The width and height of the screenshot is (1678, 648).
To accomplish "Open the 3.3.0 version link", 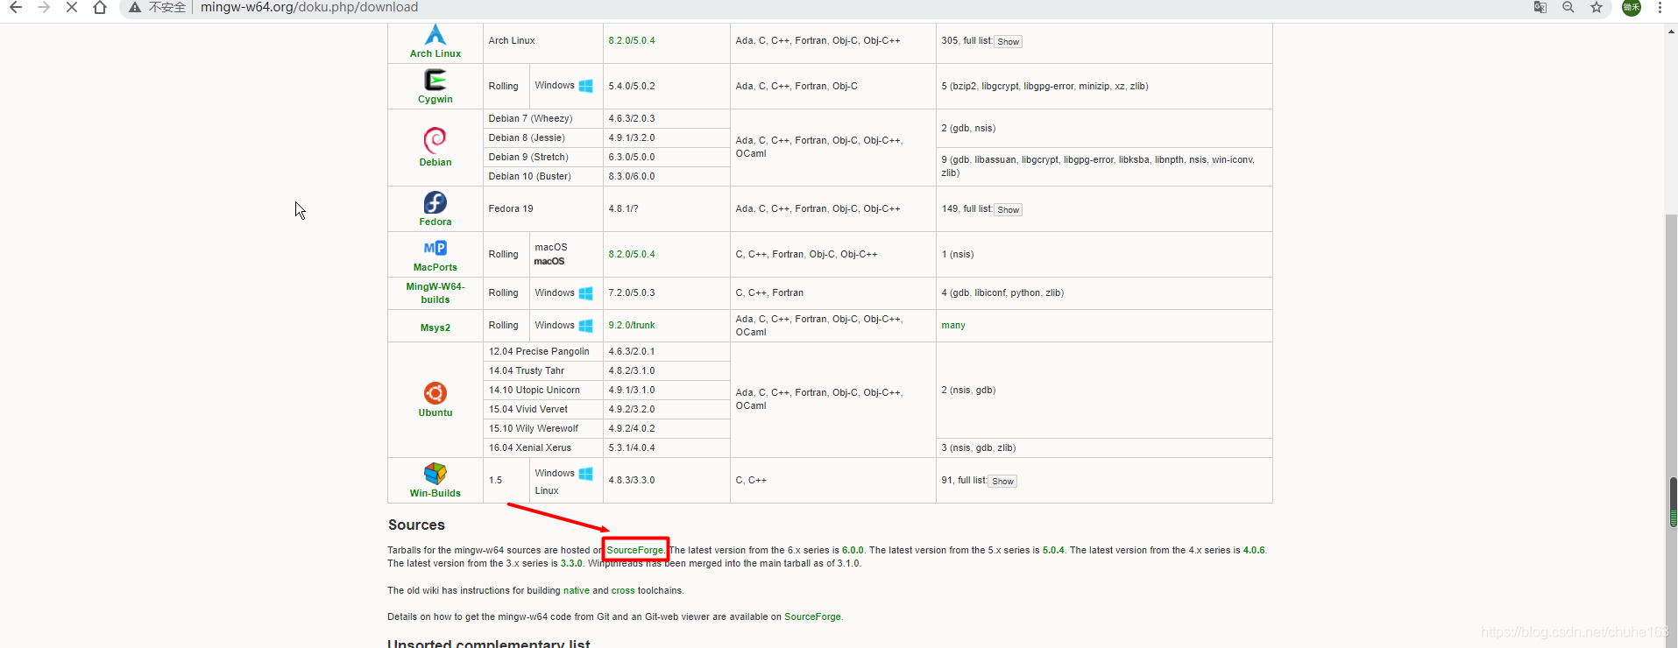I will pos(571,563).
